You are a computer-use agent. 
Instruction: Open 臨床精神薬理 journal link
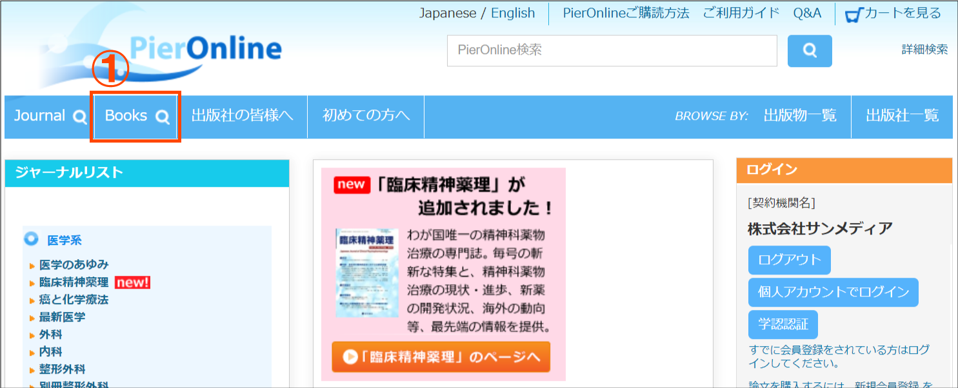click(74, 282)
